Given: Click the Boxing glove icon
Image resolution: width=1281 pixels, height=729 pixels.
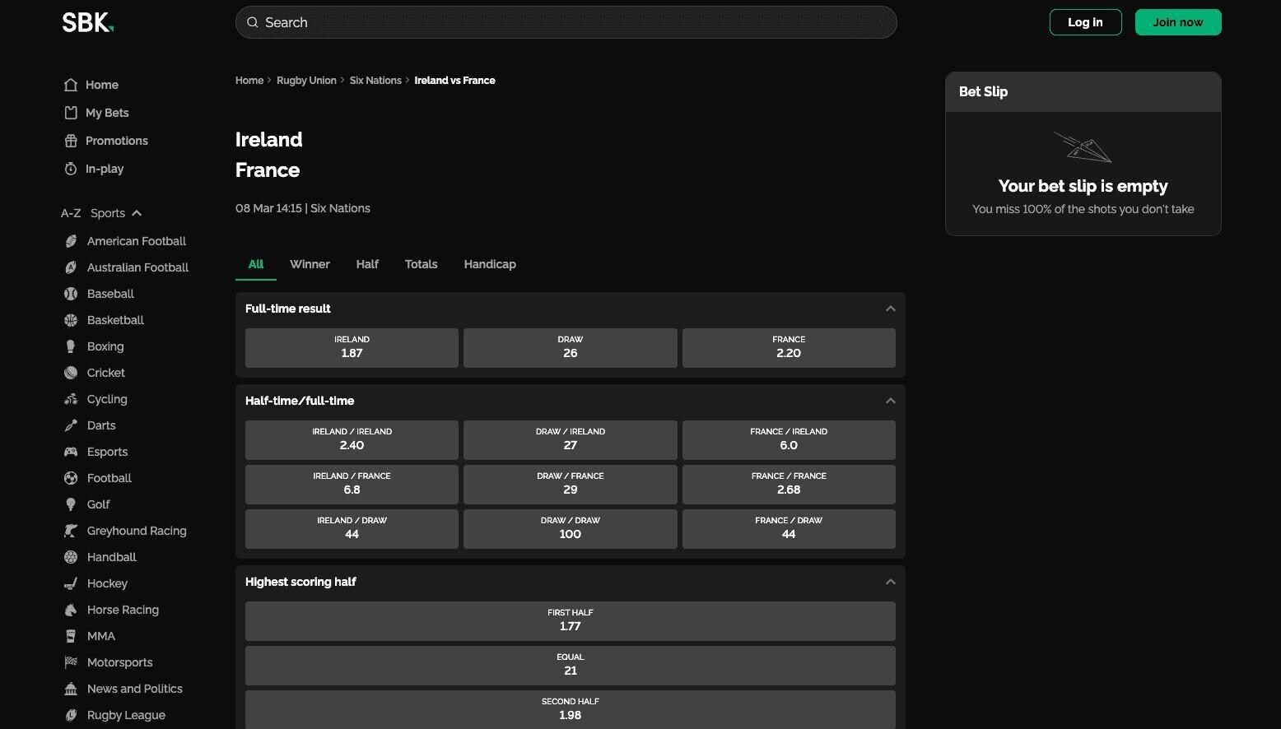Looking at the screenshot, I should tap(71, 346).
